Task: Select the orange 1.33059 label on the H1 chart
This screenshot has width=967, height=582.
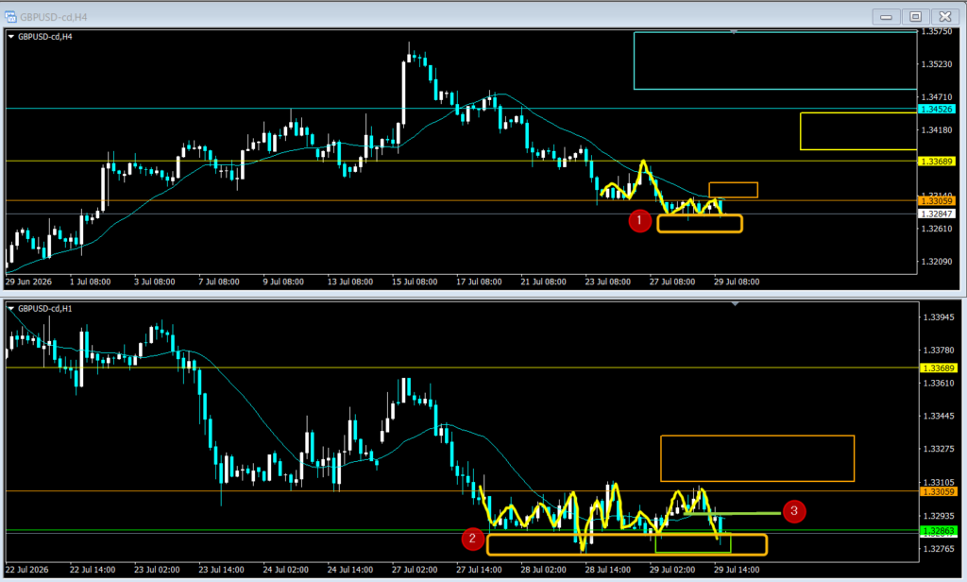Action: [x=938, y=492]
